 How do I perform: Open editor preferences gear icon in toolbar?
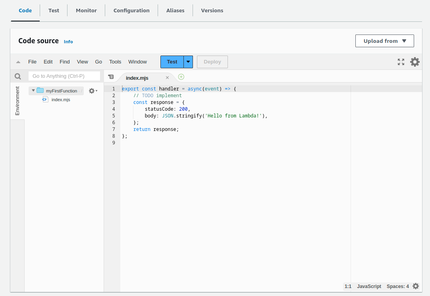pyautogui.click(x=415, y=62)
